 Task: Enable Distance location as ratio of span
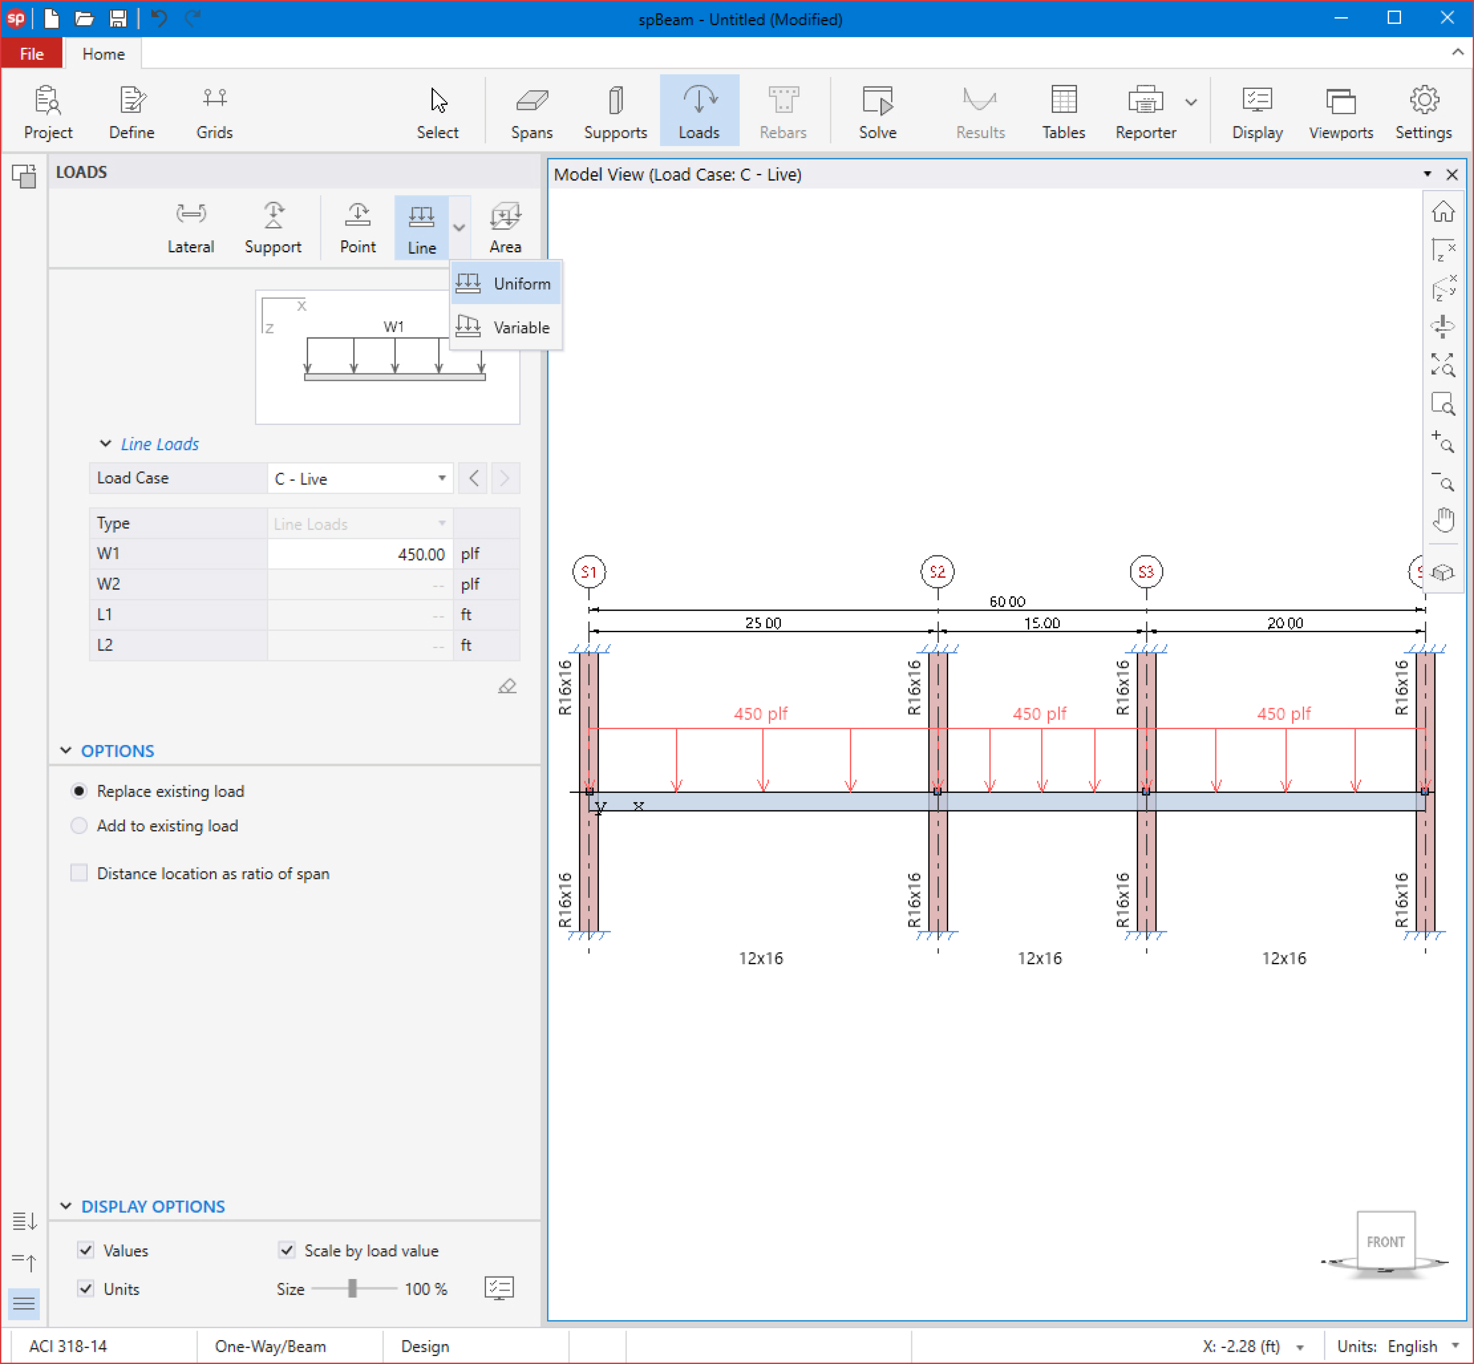(79, 873)
